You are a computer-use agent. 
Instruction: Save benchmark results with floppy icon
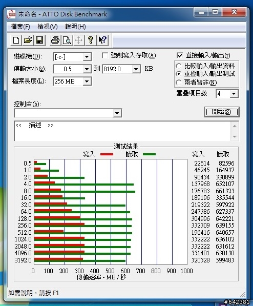(39, 40)
